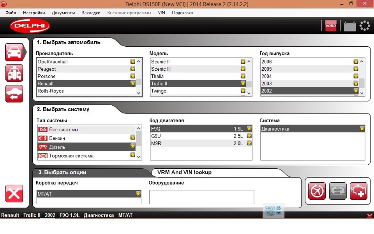Toggle favorite star for Opel/Vauxhall
374x234 pixels.
click(133, 61)
